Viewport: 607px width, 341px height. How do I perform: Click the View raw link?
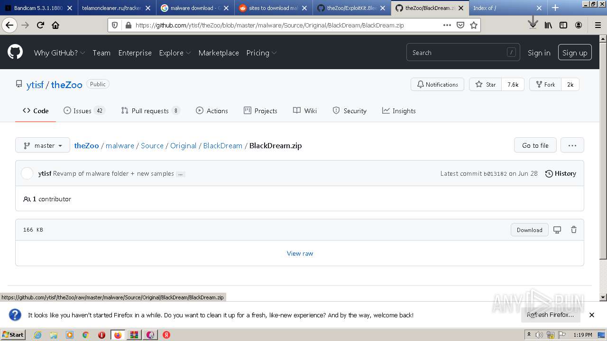[300, 253]
